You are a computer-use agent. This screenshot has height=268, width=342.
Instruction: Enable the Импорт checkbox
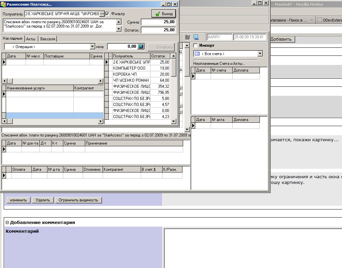196,45
